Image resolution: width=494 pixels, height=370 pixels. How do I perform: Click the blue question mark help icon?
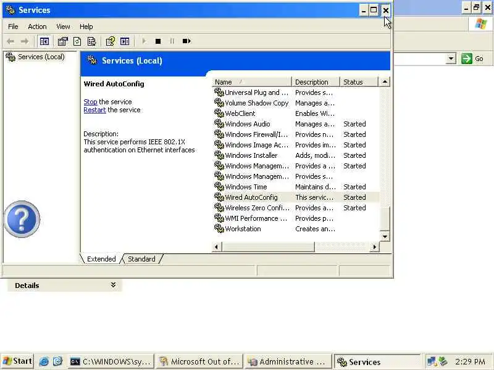point(22,219)
